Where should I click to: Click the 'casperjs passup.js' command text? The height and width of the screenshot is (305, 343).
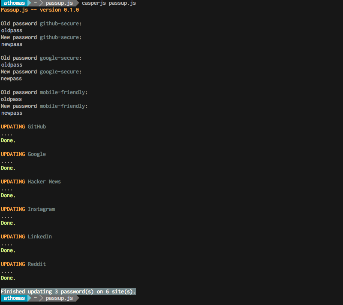(x=109, y=3)
